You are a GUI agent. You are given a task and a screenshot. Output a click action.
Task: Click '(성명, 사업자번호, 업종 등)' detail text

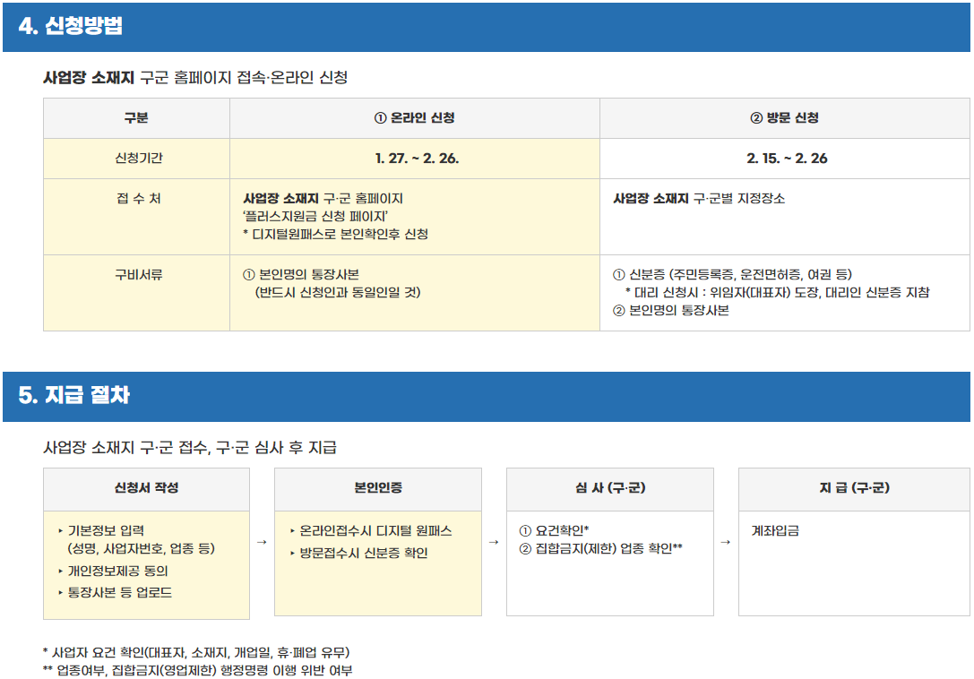[x=141, y=548]
